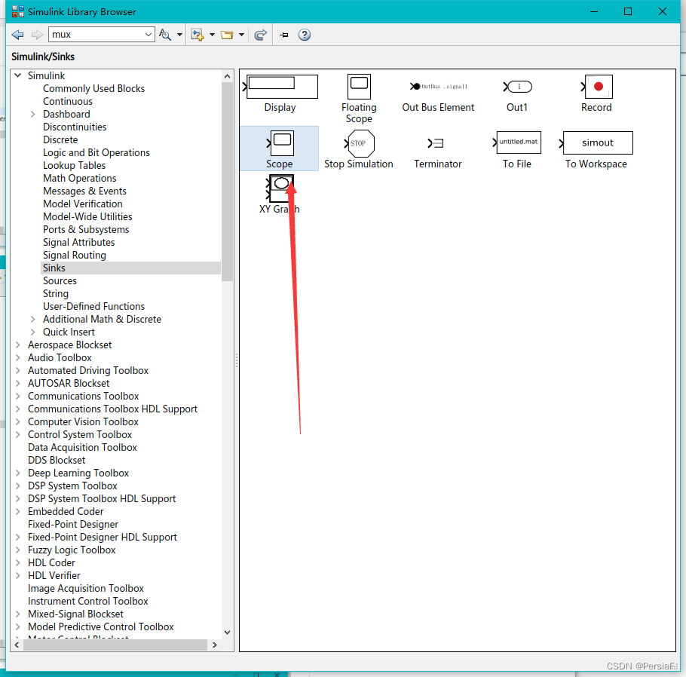Select the Record block
This screenshot has width=686, height=677.
click(x=596, y=93)
